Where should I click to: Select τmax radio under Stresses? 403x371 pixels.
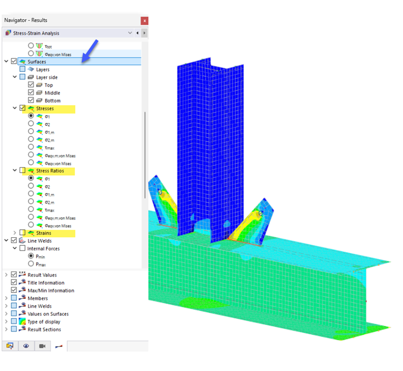coord(31,146)
